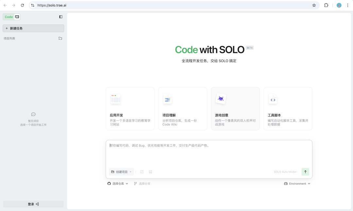The image size is (353, 211).
Task: Click the 新建任务 button
Action: 33,28
